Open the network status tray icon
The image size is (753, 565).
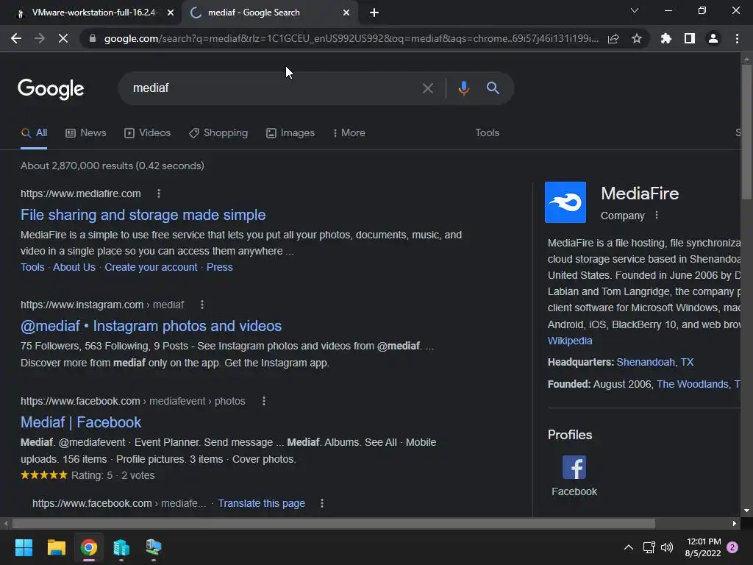[649, 547]
